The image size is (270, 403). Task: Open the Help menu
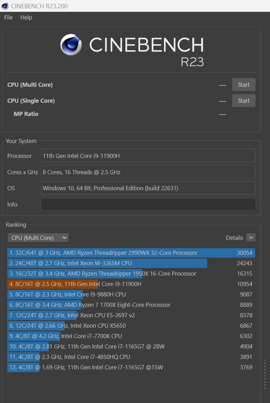point(26,17)
